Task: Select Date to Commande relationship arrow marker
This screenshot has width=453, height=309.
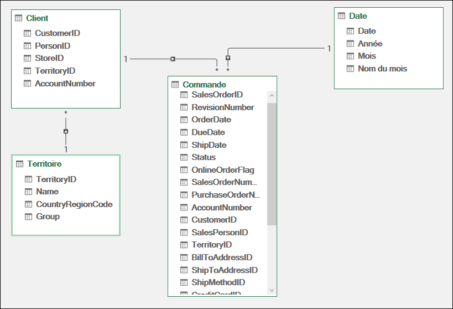Action: click(x=228, y=58)
